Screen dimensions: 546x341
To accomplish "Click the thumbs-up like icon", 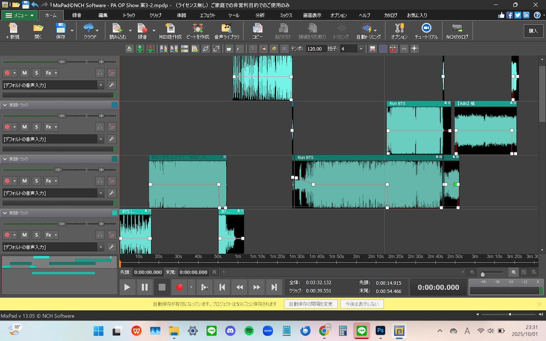I will pos(501,15).
